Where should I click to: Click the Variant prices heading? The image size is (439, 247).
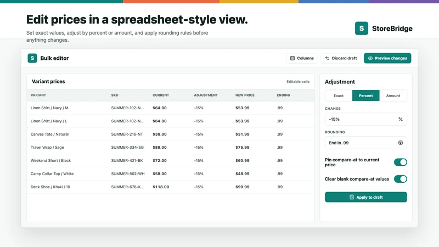pos(48,81)
